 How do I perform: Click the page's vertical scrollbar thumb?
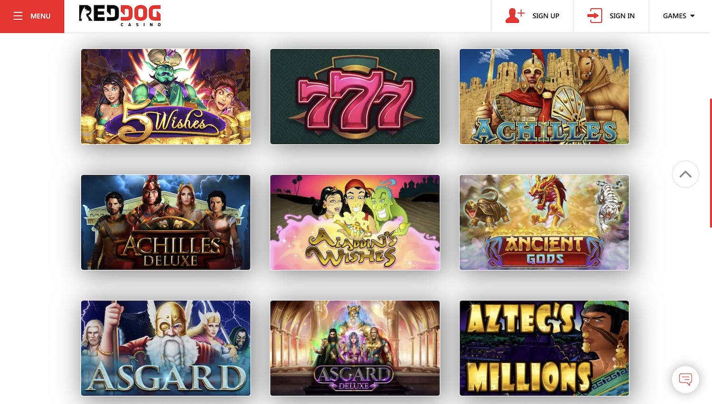click(x=711, y=163)
